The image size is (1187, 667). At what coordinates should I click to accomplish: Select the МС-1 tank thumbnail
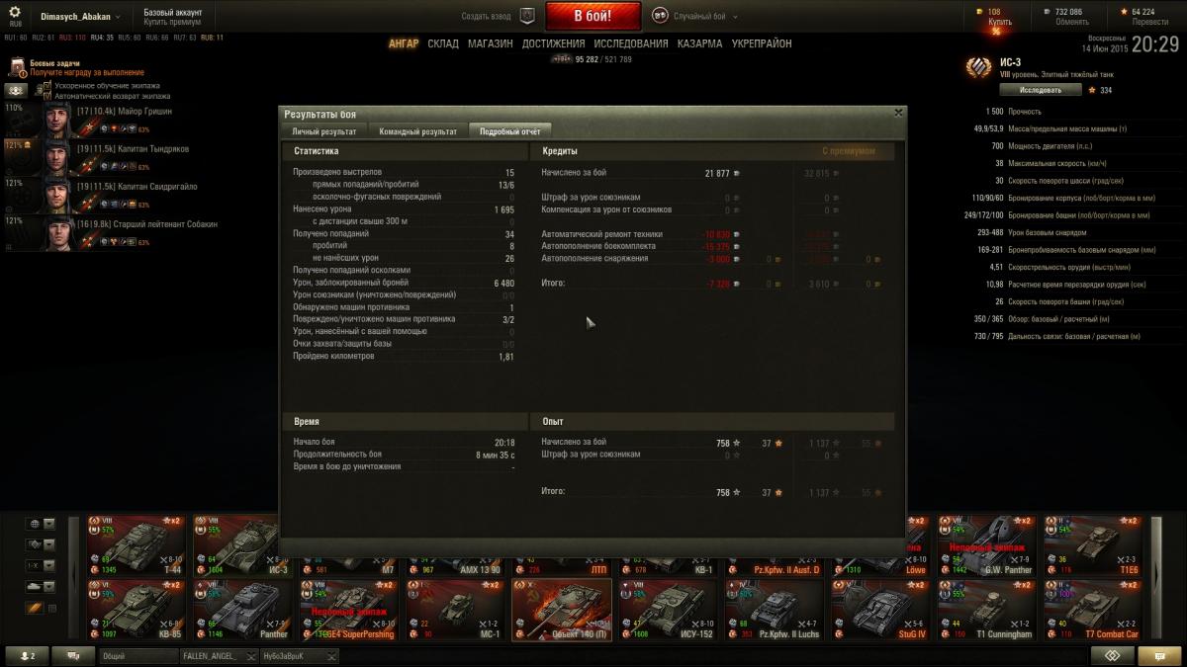(x=454, y=610)
